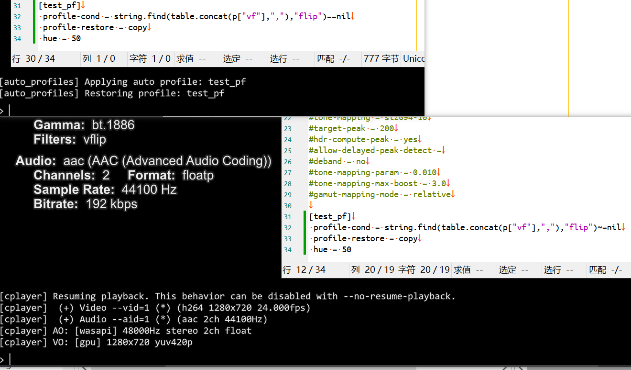
Task: Click line number 30 in the gutter
Action: click(287, 206)
